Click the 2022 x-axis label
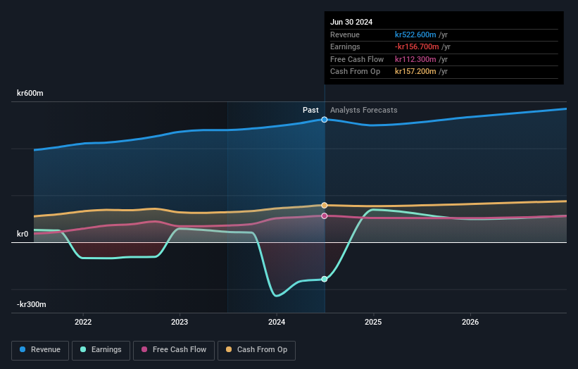The height and width of the screenshot is (369, 578). pyautogui.click(x=83, y=322)
